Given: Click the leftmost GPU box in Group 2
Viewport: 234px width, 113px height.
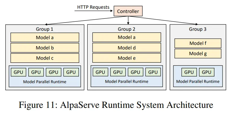Looking at the screenshot, I should [x=100, y=72].
